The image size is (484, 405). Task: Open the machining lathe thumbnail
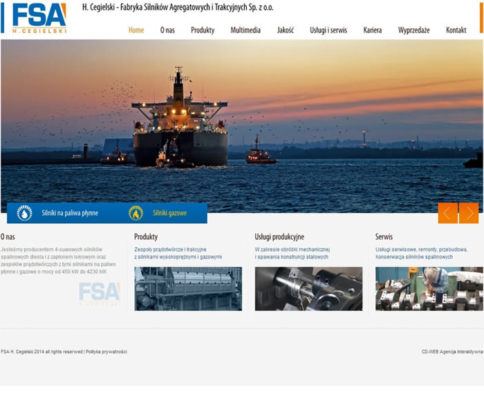(x=308, y=289)
